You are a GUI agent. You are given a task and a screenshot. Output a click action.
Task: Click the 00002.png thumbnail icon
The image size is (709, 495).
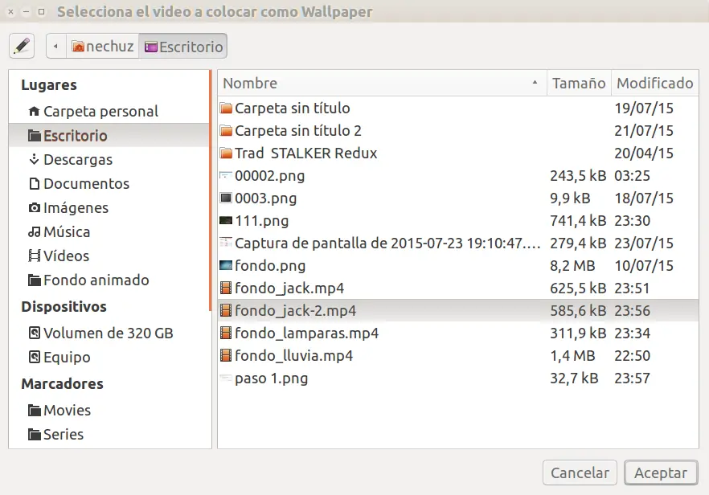[226, 174]
